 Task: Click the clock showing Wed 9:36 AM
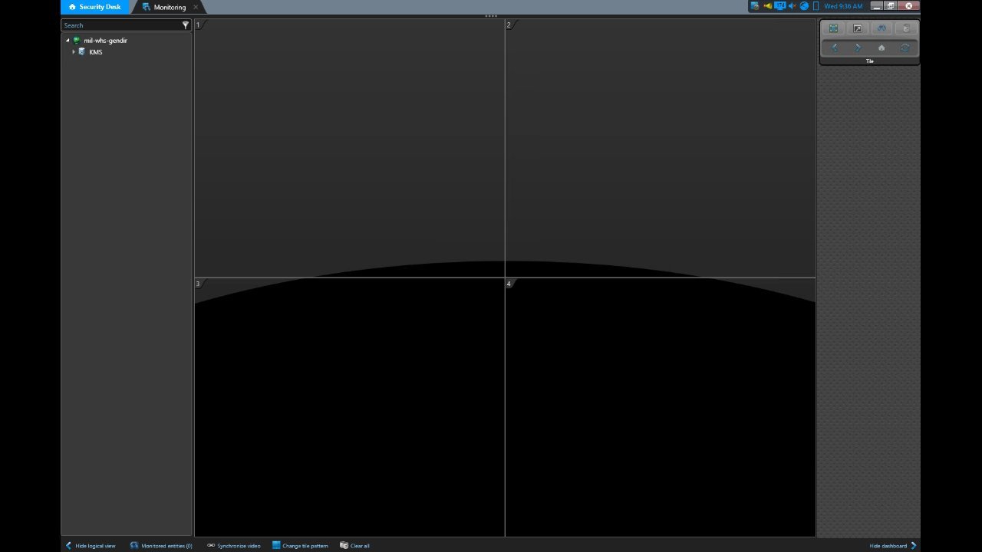[x=843, y=6]
